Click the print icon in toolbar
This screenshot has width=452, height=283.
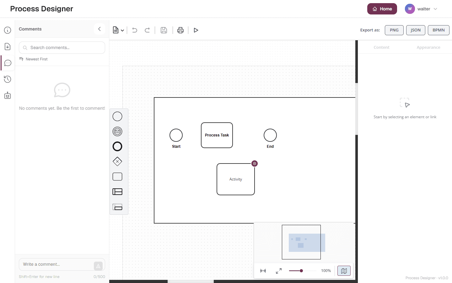(180, 30)
